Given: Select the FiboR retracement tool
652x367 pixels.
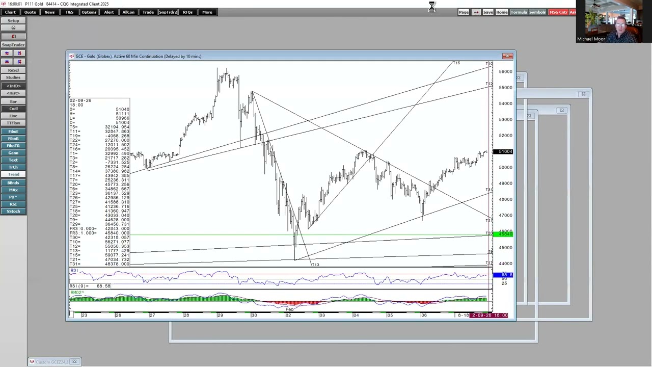Looking at the screenshot, I should point(13,139).
